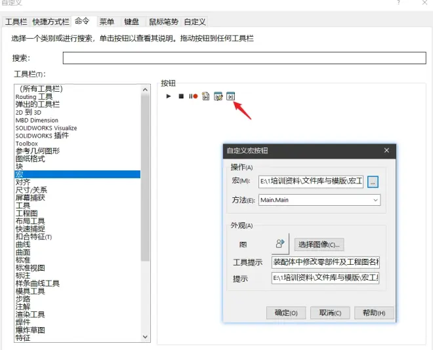Open help with the 帮助 button
This screenshot has height=350, width=433.
pos(374,313)
